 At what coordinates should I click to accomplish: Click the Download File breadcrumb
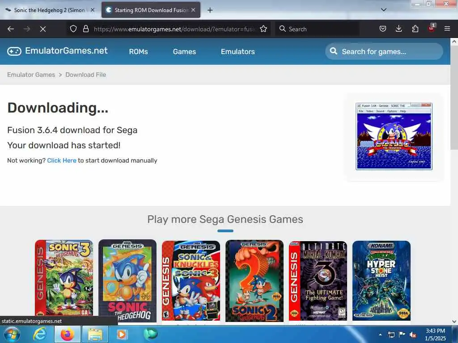(85, 75)
